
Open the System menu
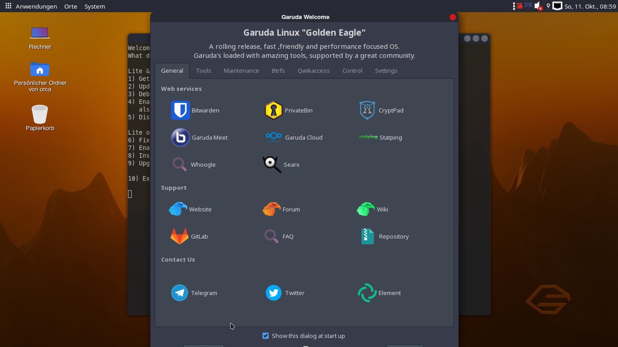(95, 6)
